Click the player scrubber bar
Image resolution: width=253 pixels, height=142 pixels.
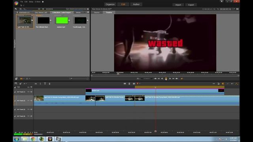pyautogui.click(x=165, y=75)
